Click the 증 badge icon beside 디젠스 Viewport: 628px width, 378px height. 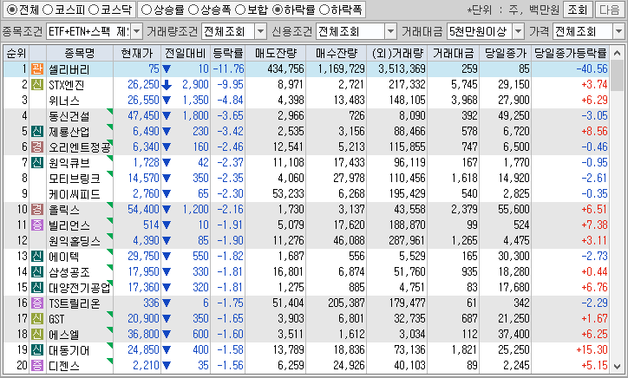pos(37,366)
